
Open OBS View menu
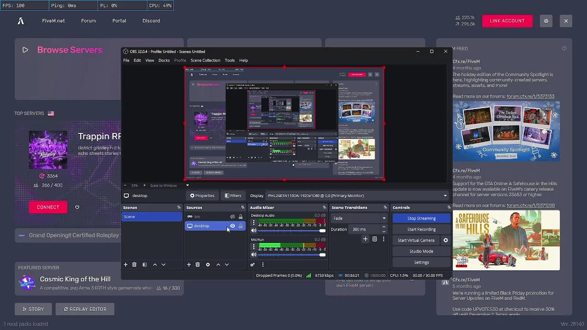[150, 60]
